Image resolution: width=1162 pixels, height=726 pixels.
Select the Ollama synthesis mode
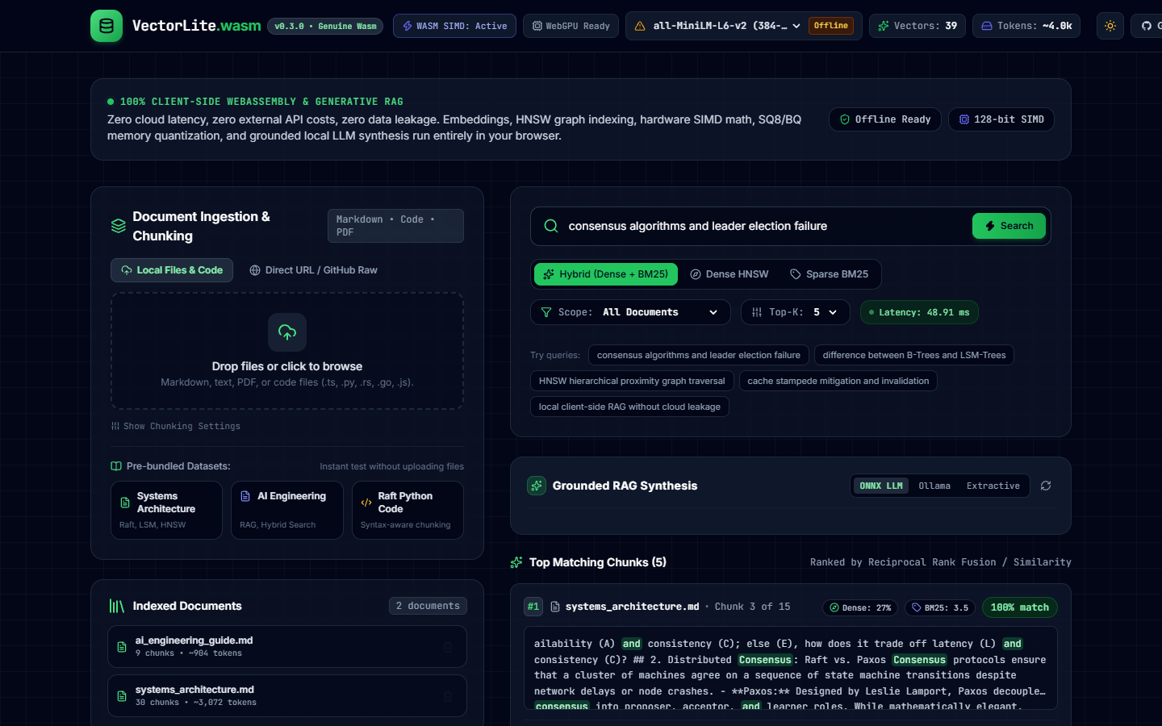(934, 486)
